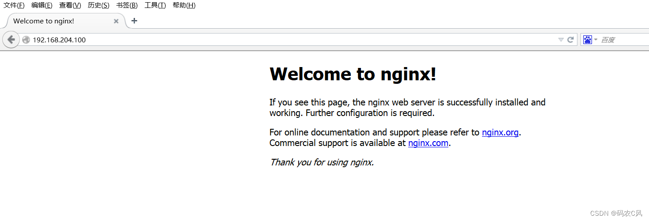
Task: Click the address bar showing 192.168.204.100
Action: [x=292, y=40]
